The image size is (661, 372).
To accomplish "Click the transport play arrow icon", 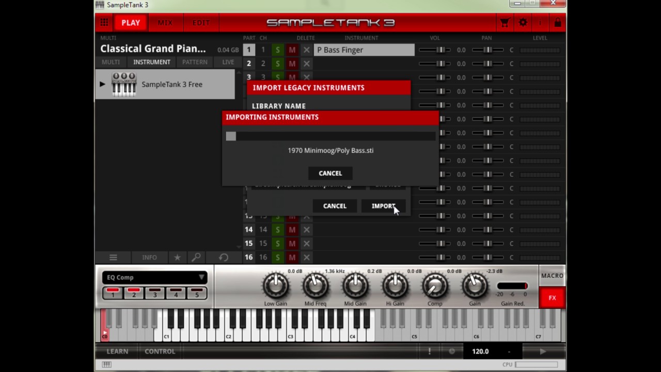I will point(543,351).
